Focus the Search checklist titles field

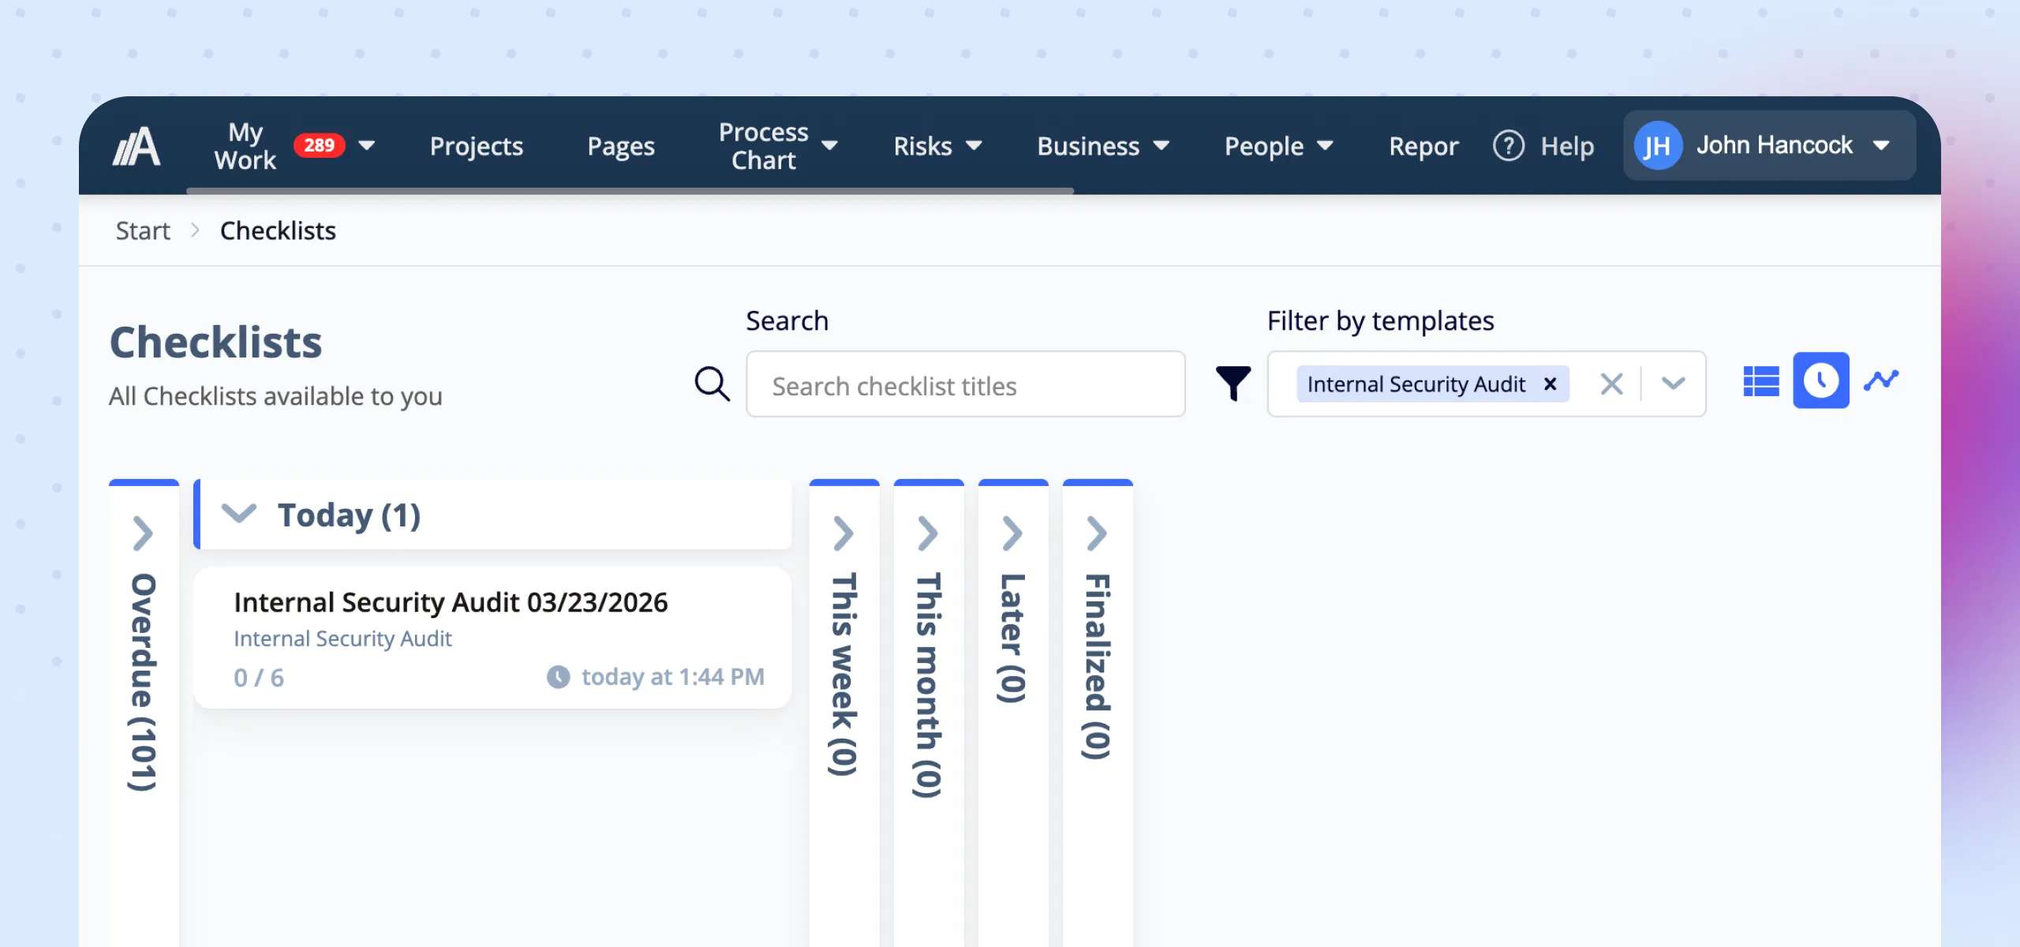965,384
